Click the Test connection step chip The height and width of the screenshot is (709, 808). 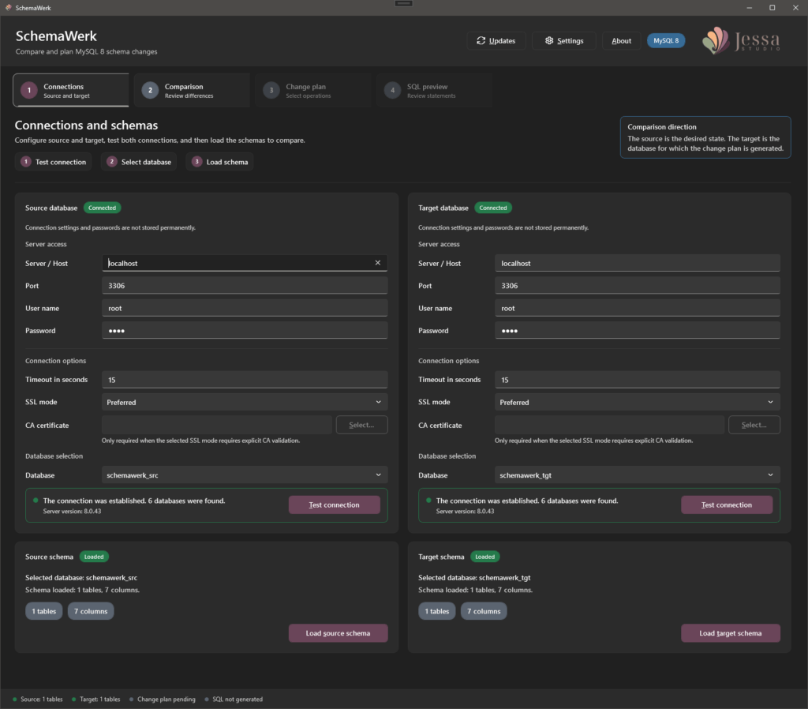54,162
